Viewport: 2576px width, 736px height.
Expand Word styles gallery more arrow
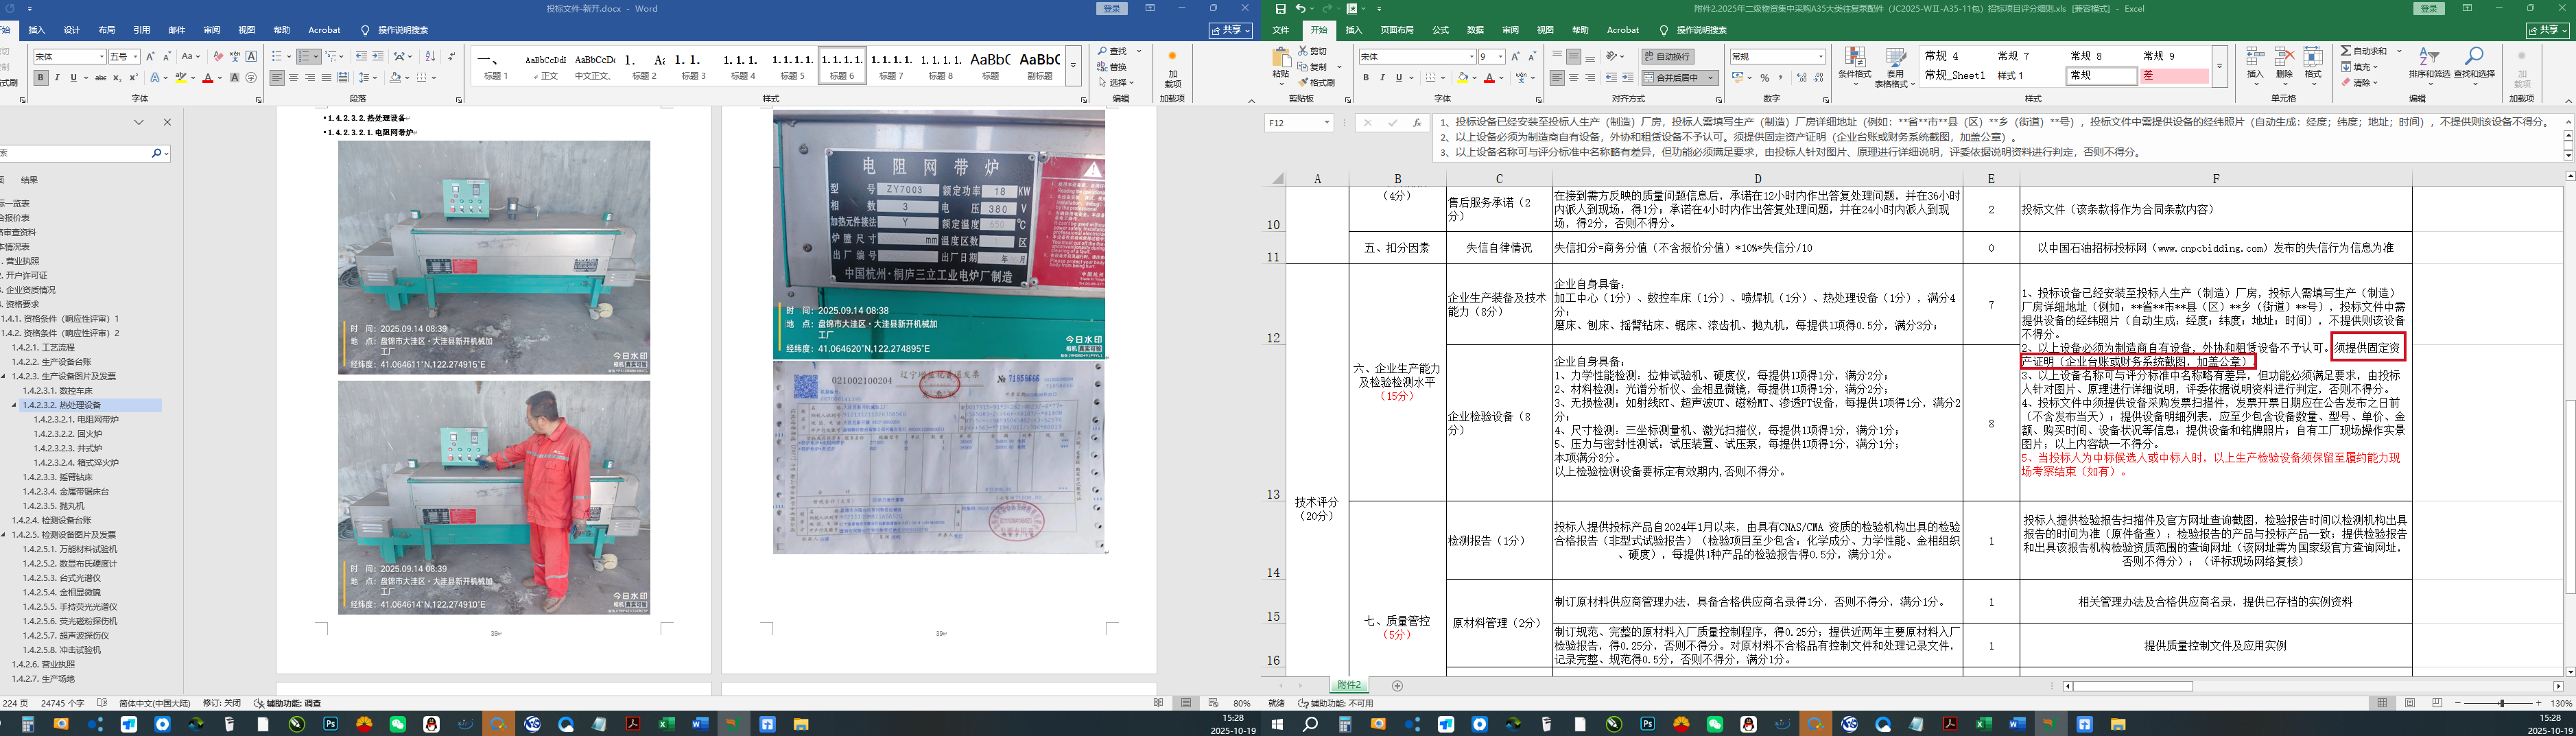(1073, 67)
